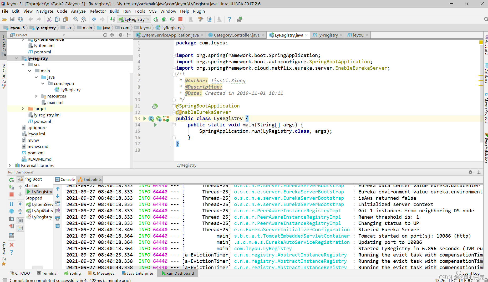Image resolution: width=488 pixels, height=282 pixels.
Task: Click the Paste toolbar icon
Action: pyautogui.click(x=65, y=19)
